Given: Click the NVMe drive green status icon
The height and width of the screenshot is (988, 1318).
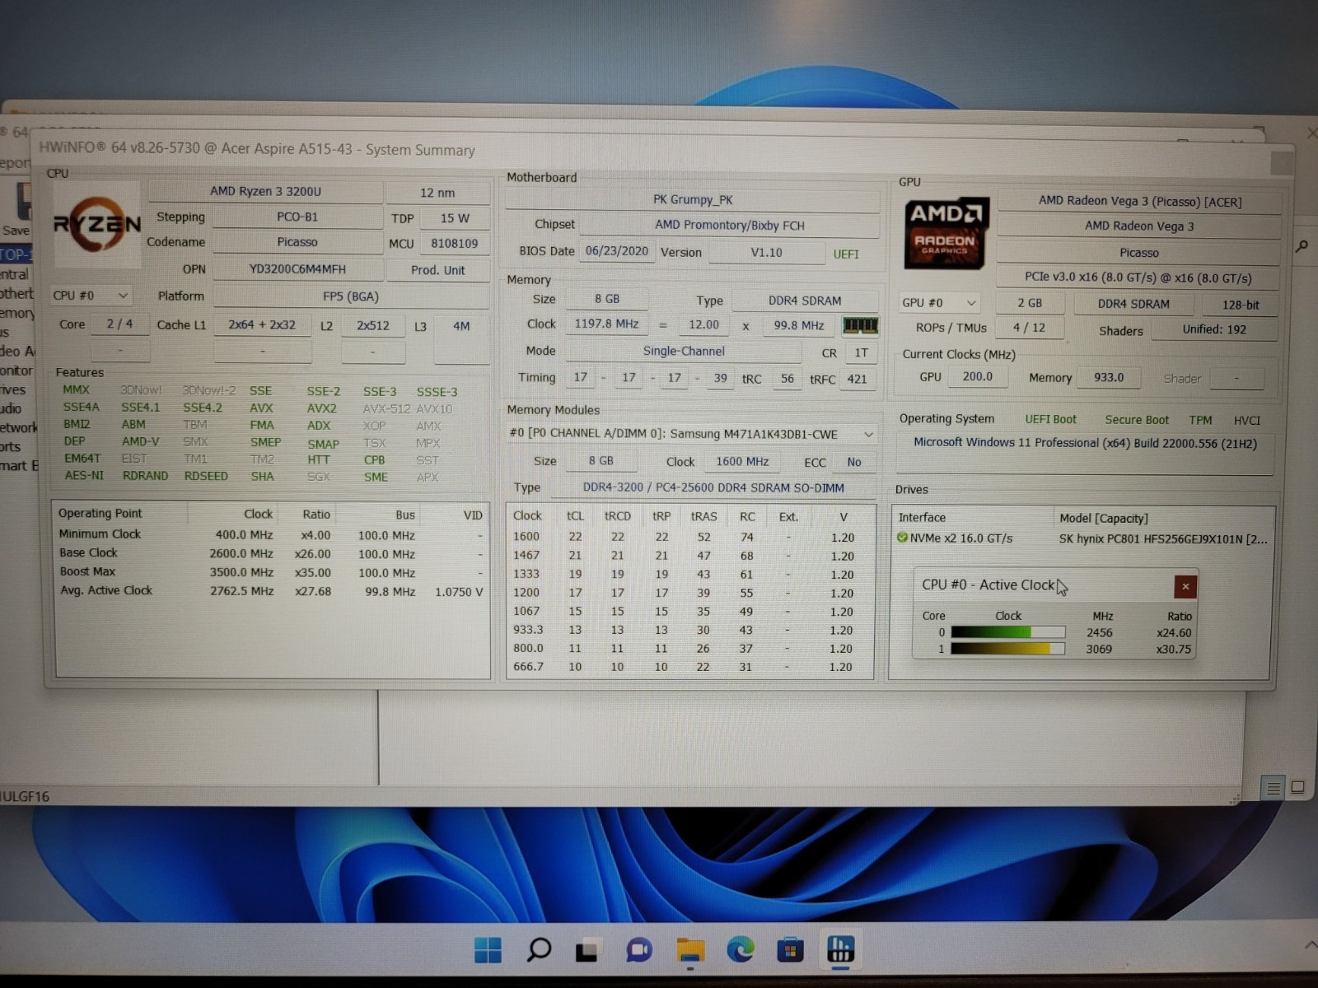Looking at the screenshot, I should [x=902, y=538].
